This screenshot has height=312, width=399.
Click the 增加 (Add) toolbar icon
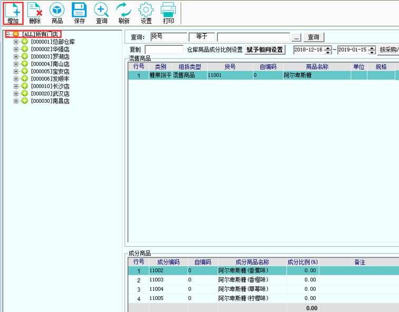[x=13, y=12]
